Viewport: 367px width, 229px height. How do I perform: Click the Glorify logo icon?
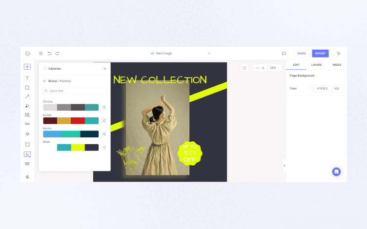coord(28,53)
